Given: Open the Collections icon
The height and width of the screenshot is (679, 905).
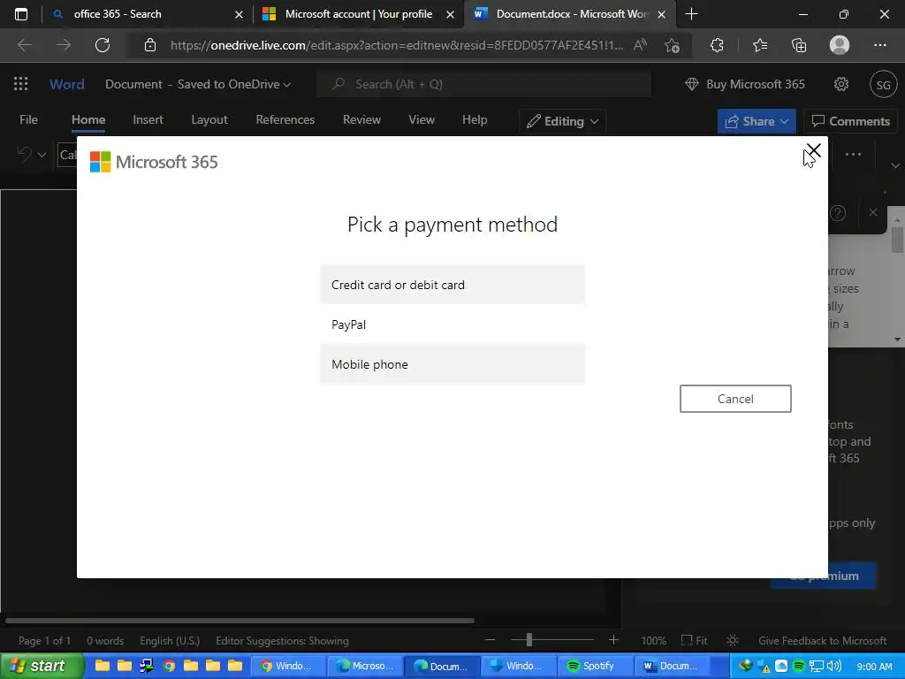Looking at the screenshot, I should coord(799,45).
